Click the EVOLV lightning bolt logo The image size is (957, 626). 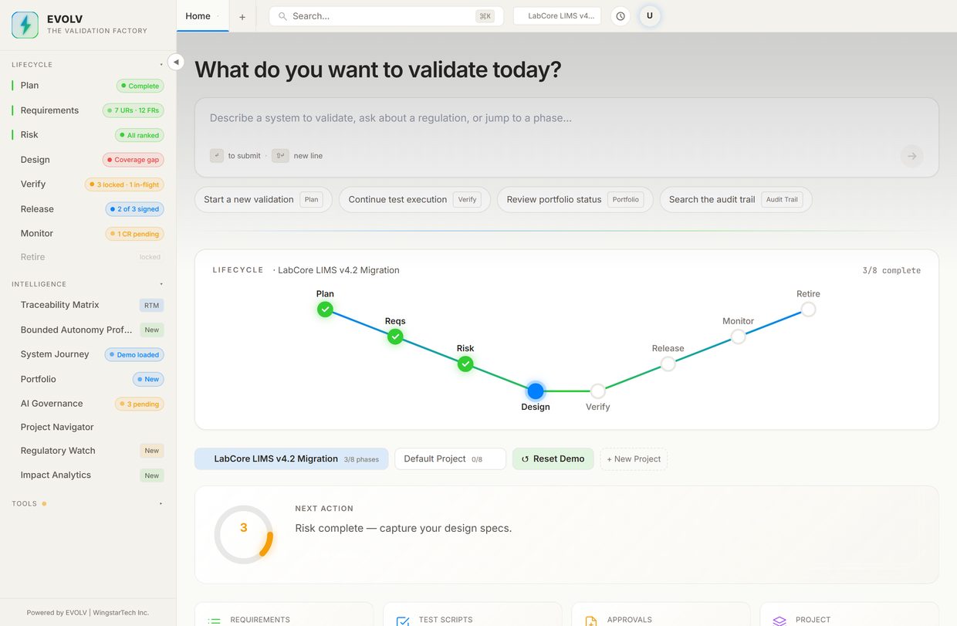pyautogui.click(x=25, y=25)
